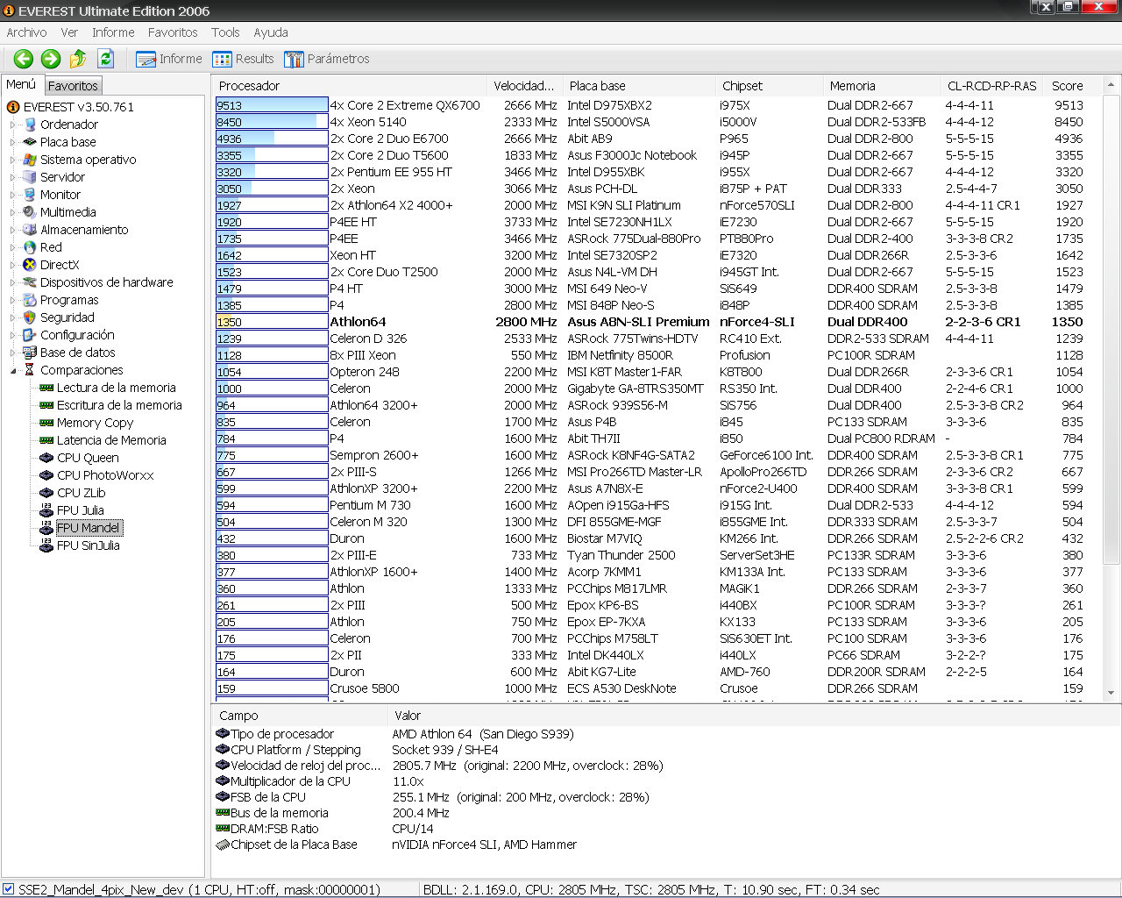Go forward with the green right arrow
This screenshot has width=1122, height=898.
pos(51,59)
